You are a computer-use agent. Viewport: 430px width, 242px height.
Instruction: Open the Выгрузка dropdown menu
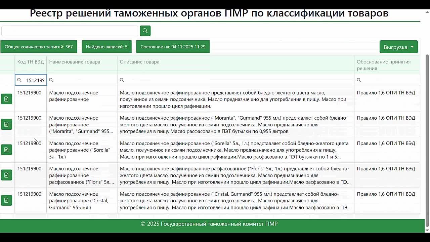click(x=398, y=47)
